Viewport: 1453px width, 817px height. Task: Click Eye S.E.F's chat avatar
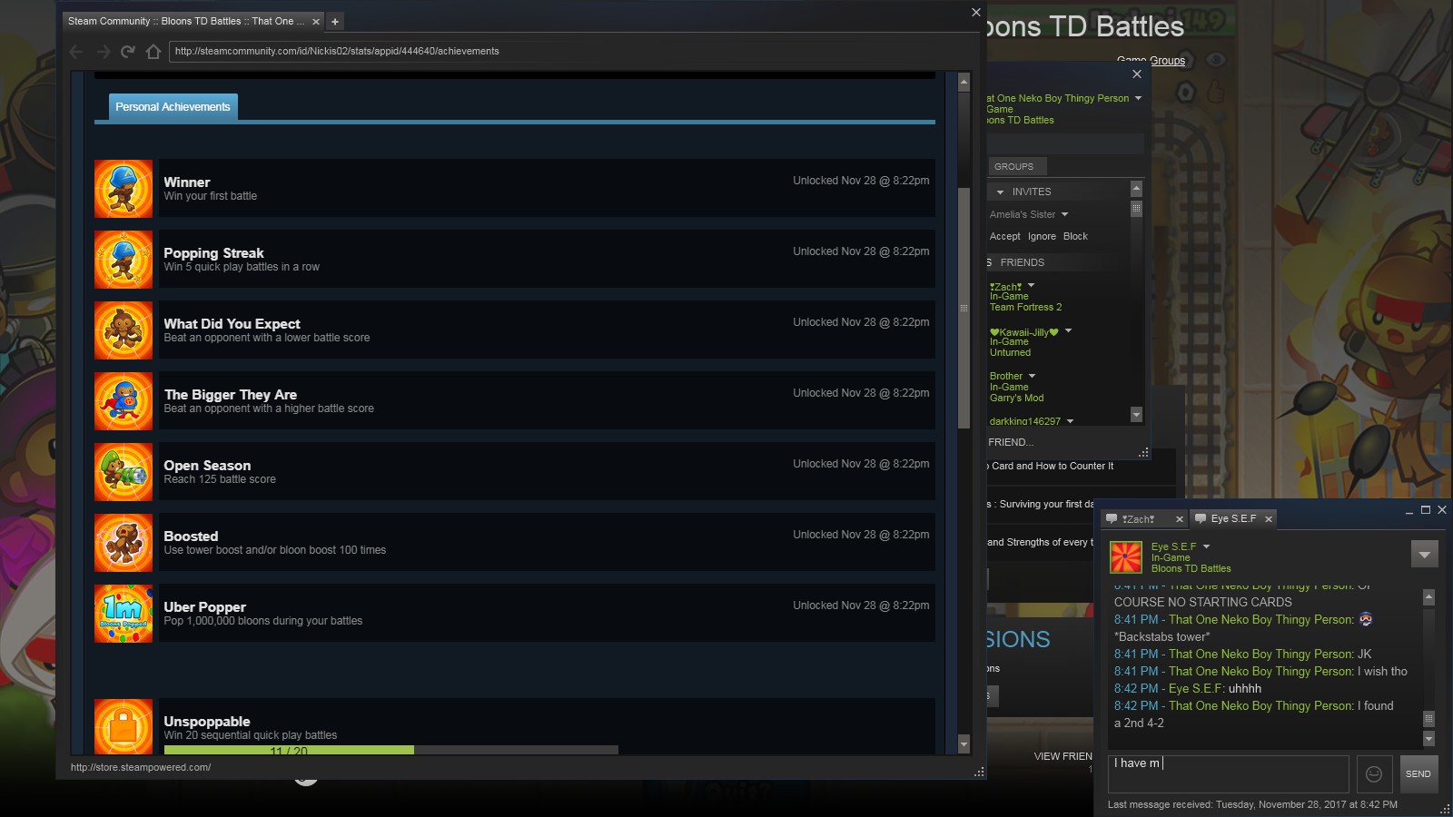point(1126,557)
